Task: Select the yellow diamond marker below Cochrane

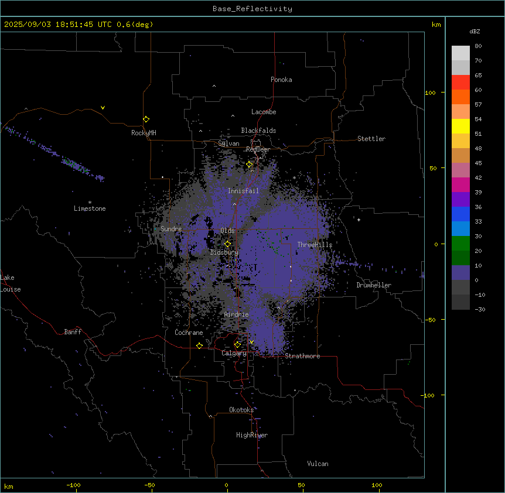Action: (199, 345)
